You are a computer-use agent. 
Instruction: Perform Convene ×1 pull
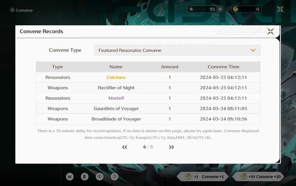tap(203, 177)
